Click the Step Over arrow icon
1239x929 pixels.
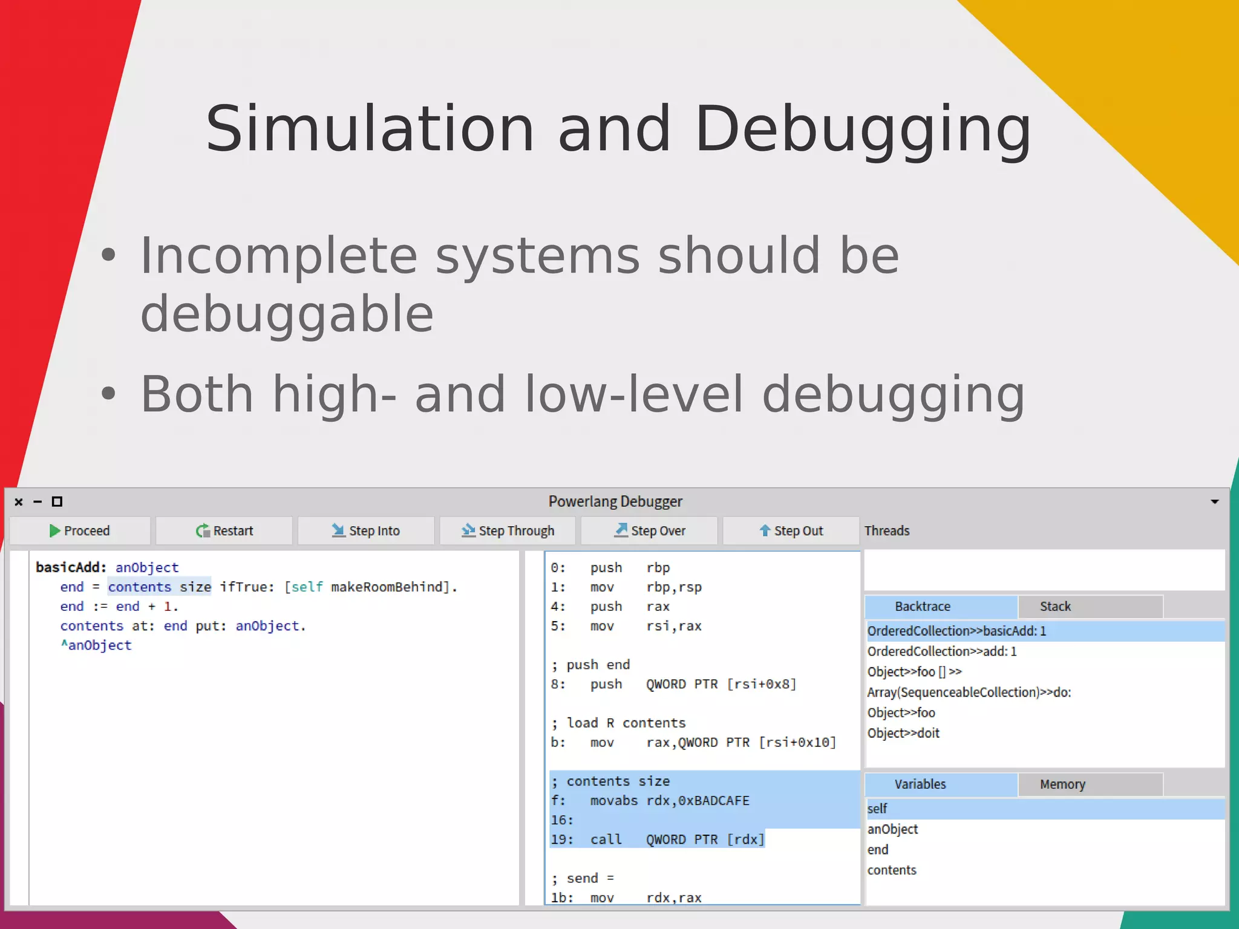pyautogui.click(x=621, y=530)
